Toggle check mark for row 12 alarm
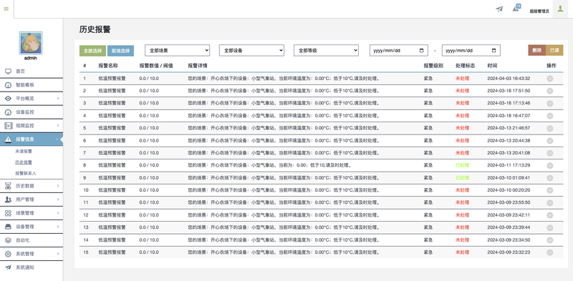This screenshot has width=573, height=281. [x=549, y=215]
